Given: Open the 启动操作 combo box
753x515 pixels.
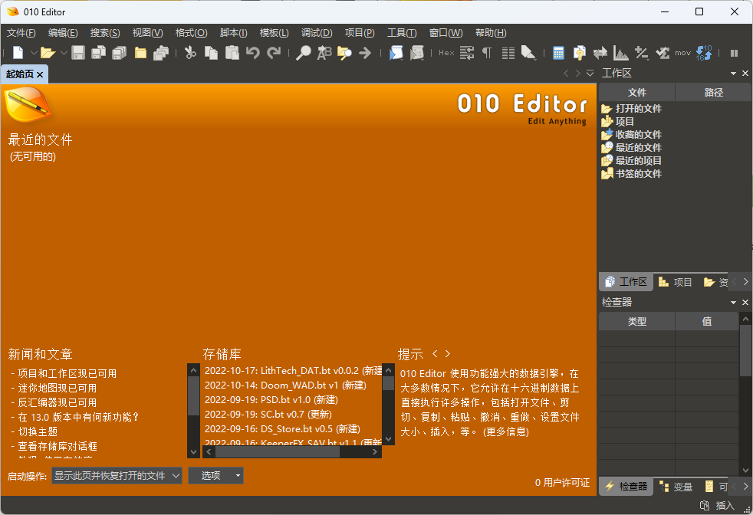Looking at the screenshot, I should [117, 476].
